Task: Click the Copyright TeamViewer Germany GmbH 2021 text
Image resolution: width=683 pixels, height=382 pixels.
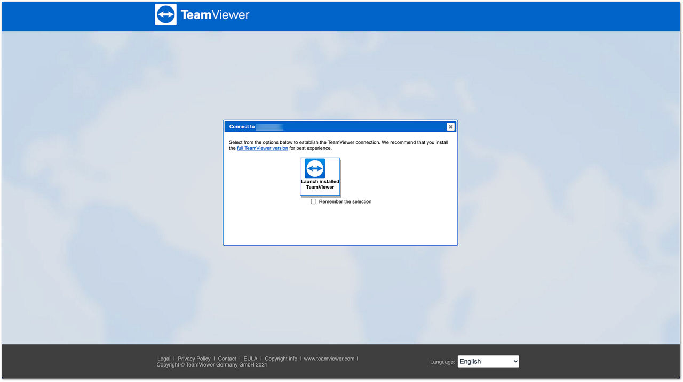Action: [x=212, y=365]
